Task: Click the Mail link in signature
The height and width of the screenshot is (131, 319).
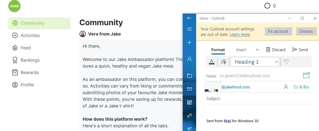Action: (x=227, y=121)
